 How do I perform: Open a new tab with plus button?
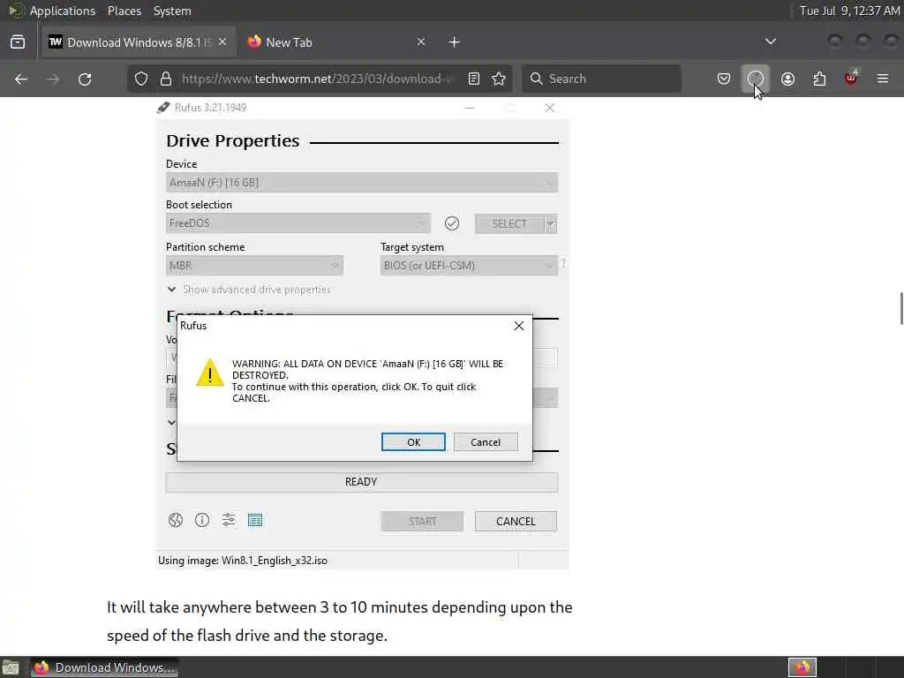[x=455, y=42]
